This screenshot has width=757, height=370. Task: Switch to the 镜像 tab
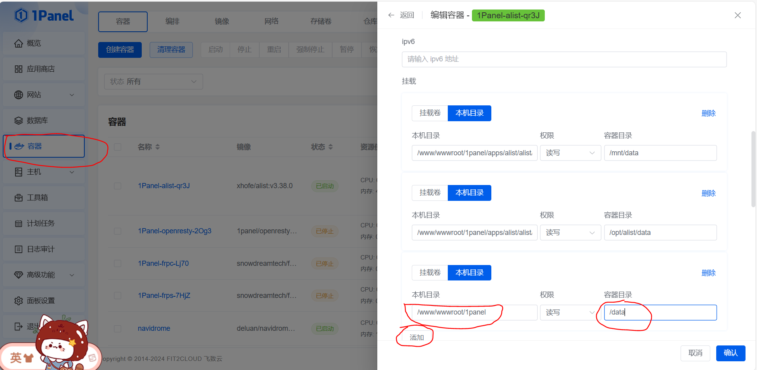pos(222,21)
